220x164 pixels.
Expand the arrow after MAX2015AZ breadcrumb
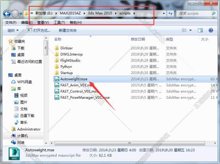84,14
